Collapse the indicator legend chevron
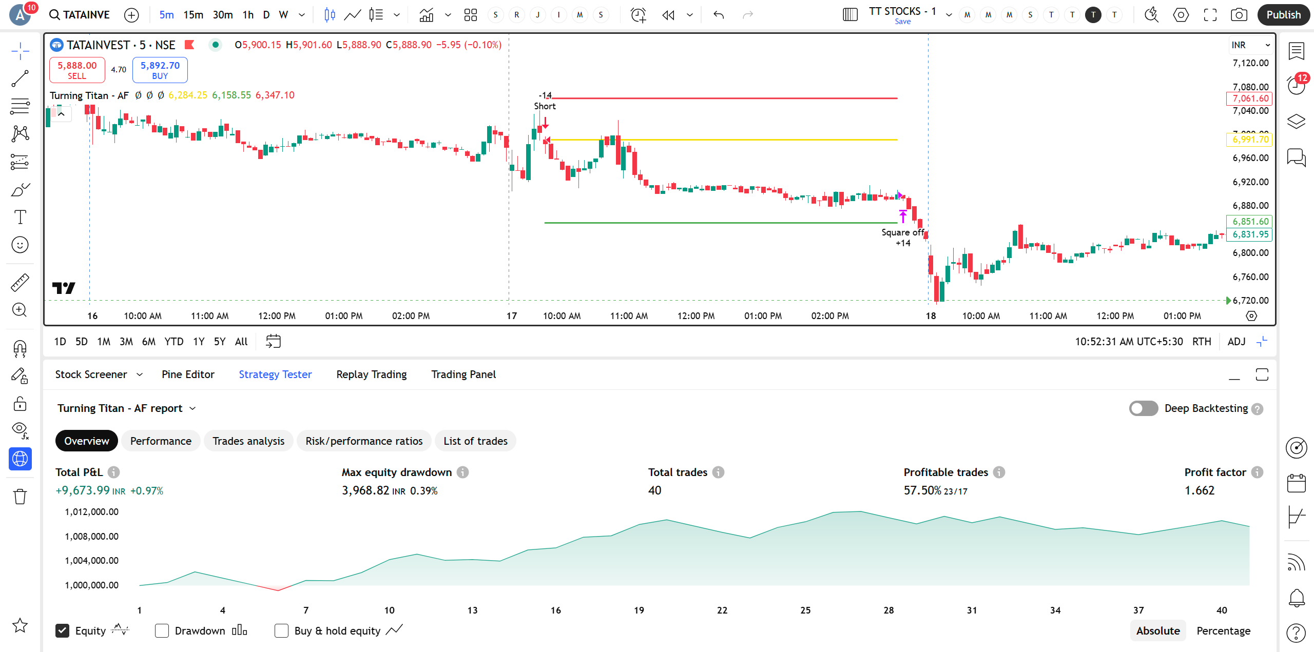The width and height of the screenshot is (1314, 652). [61, 114]
